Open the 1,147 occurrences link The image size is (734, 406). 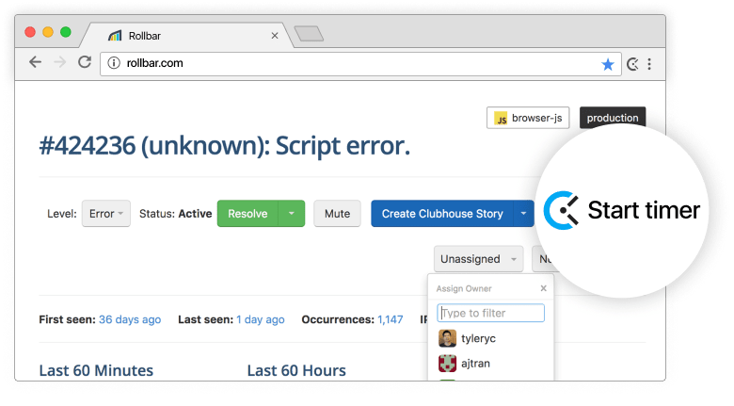[391, 319]
